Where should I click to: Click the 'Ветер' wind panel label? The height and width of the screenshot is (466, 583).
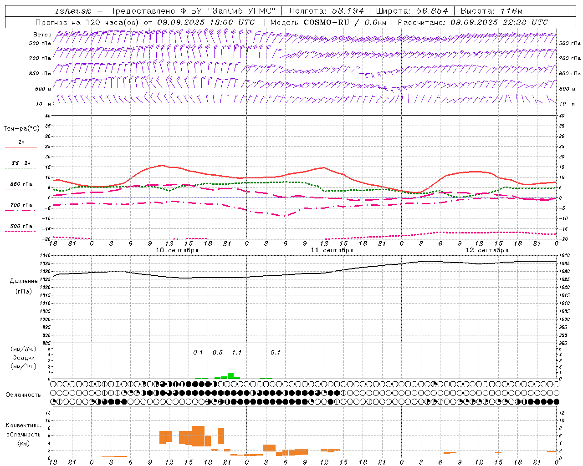pyautogui.click(x=42, y=35)
